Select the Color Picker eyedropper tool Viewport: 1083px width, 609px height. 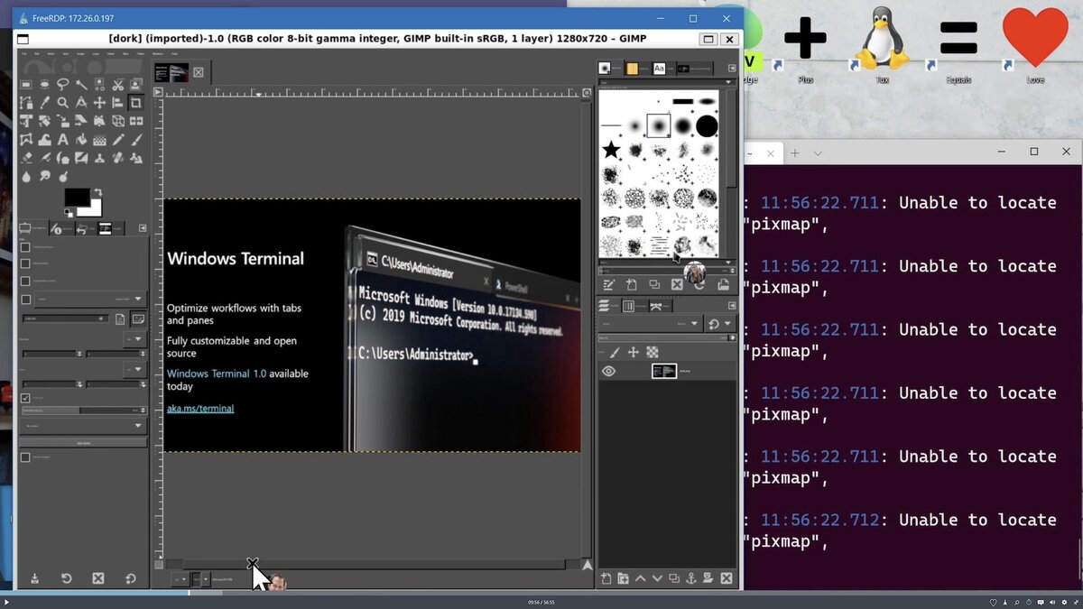click(44, 103)
